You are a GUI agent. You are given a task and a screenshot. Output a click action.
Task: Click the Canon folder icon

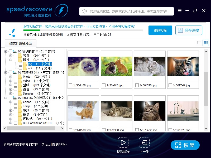tap(20, 102)
